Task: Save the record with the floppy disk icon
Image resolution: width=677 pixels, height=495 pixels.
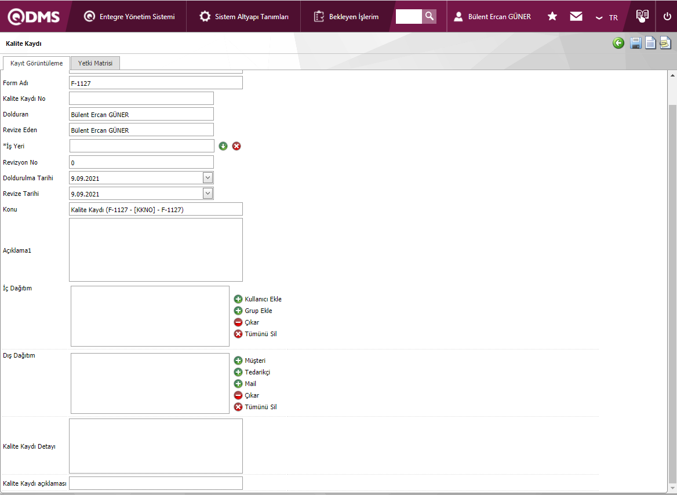Action: coord(636,43)
